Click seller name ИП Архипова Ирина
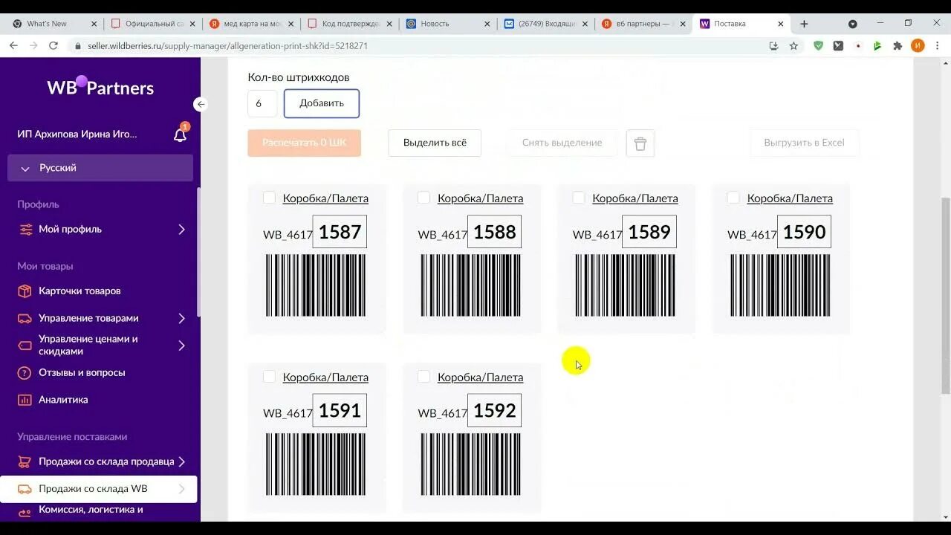Image resolution: width=951 pixels, height=535 pixels. pyautogui.click(x=77, y=134)
